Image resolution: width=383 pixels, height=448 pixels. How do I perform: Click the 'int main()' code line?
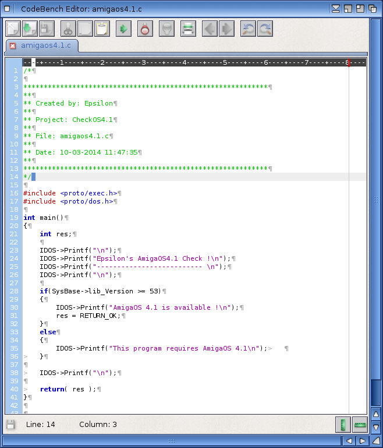(43, 218)
